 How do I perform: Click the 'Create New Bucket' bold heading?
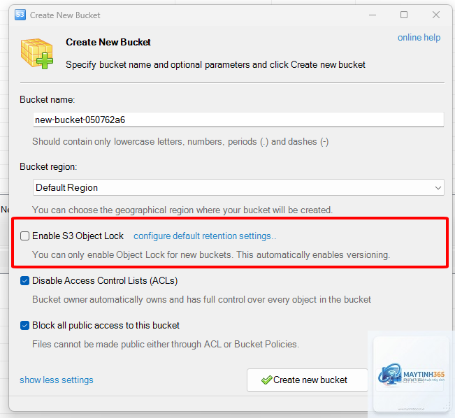[108, 43]
